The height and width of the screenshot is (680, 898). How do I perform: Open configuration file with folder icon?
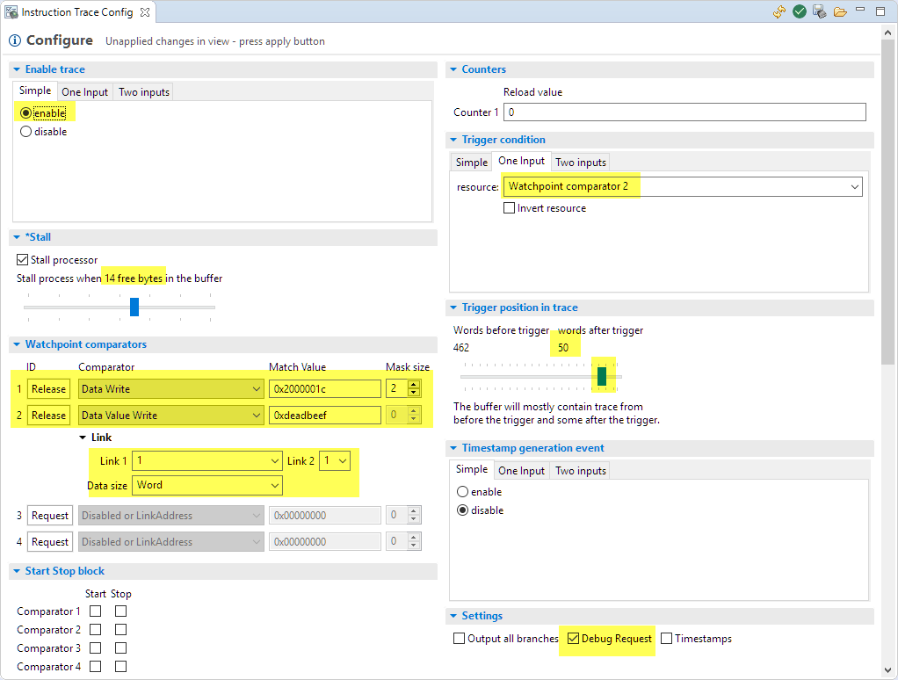coord(840,11)
